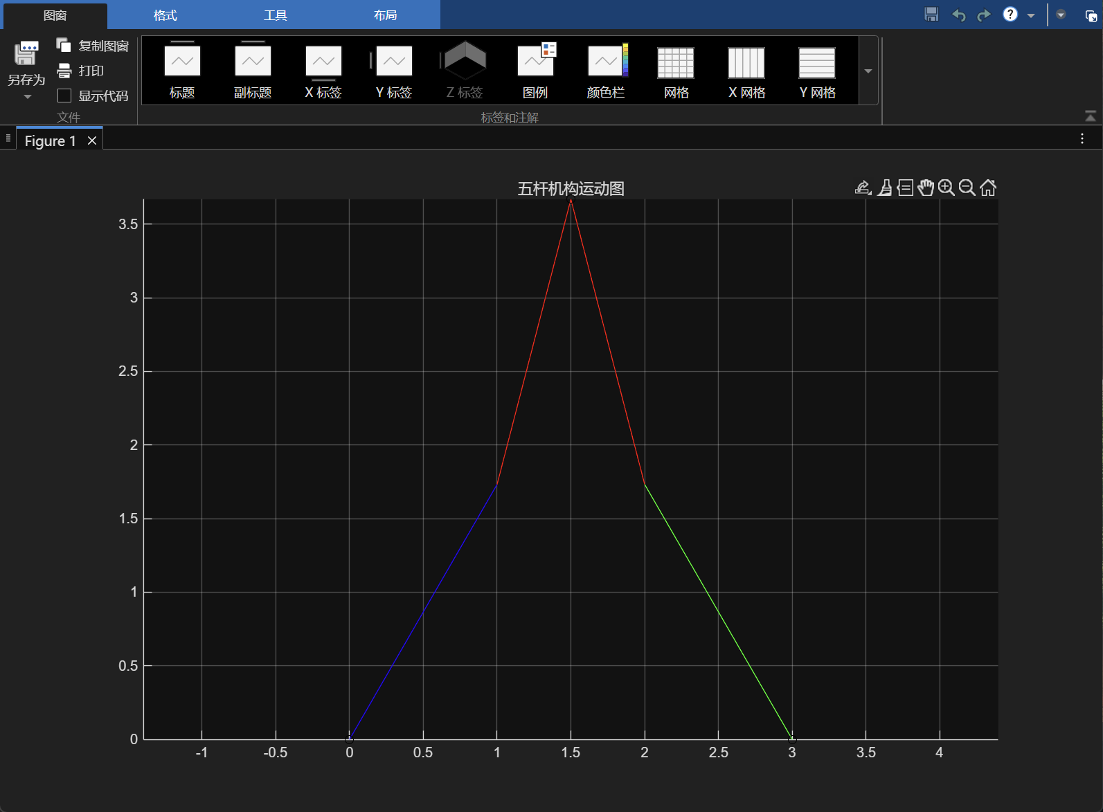
Task: Open the 布局 ribbon tab
Action: click(386, 15)
